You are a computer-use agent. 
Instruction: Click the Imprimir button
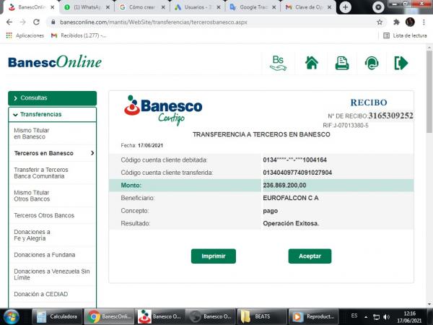pyautogui.click(x=214, y=256)
